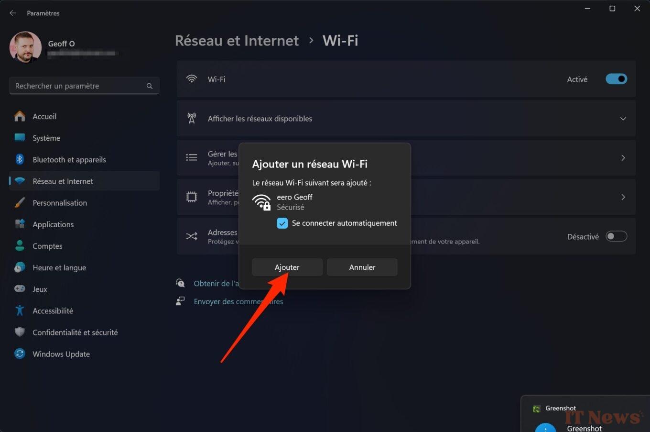Expand Afficher les réseaux disponibles chevron

pyautogui.click(x=623, y=119)
